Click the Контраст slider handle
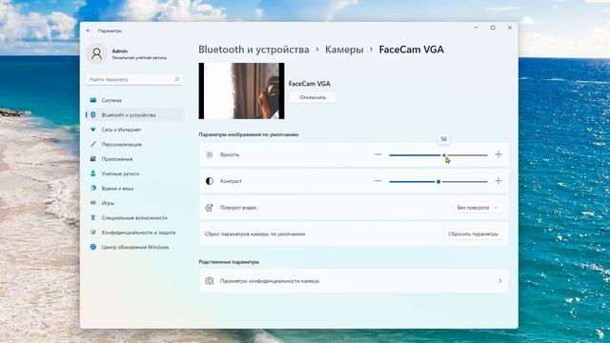Viewport: 610px width, 343px height. (438, 182)
